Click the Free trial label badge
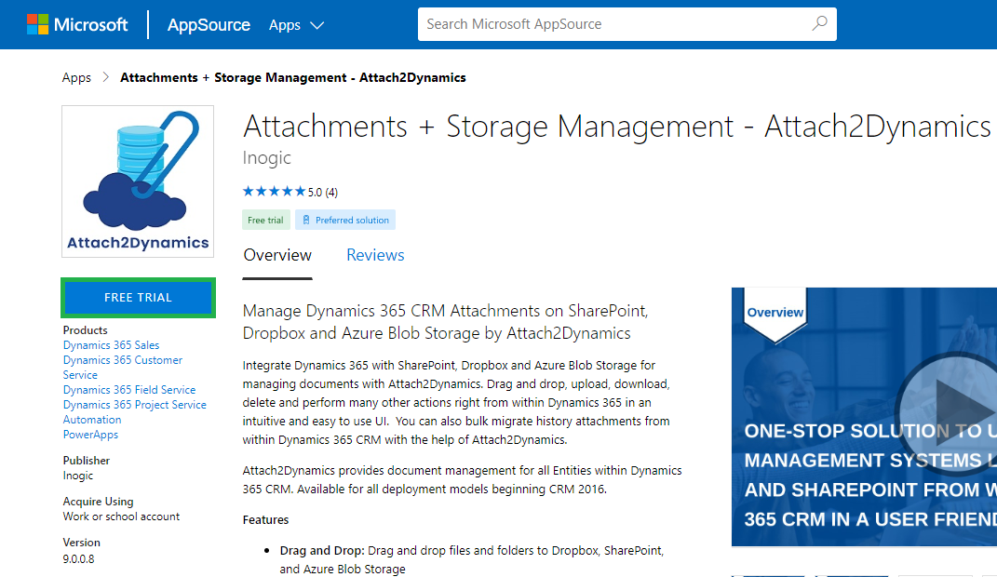This screenshot has height=577, width=997. pos(265,220)
